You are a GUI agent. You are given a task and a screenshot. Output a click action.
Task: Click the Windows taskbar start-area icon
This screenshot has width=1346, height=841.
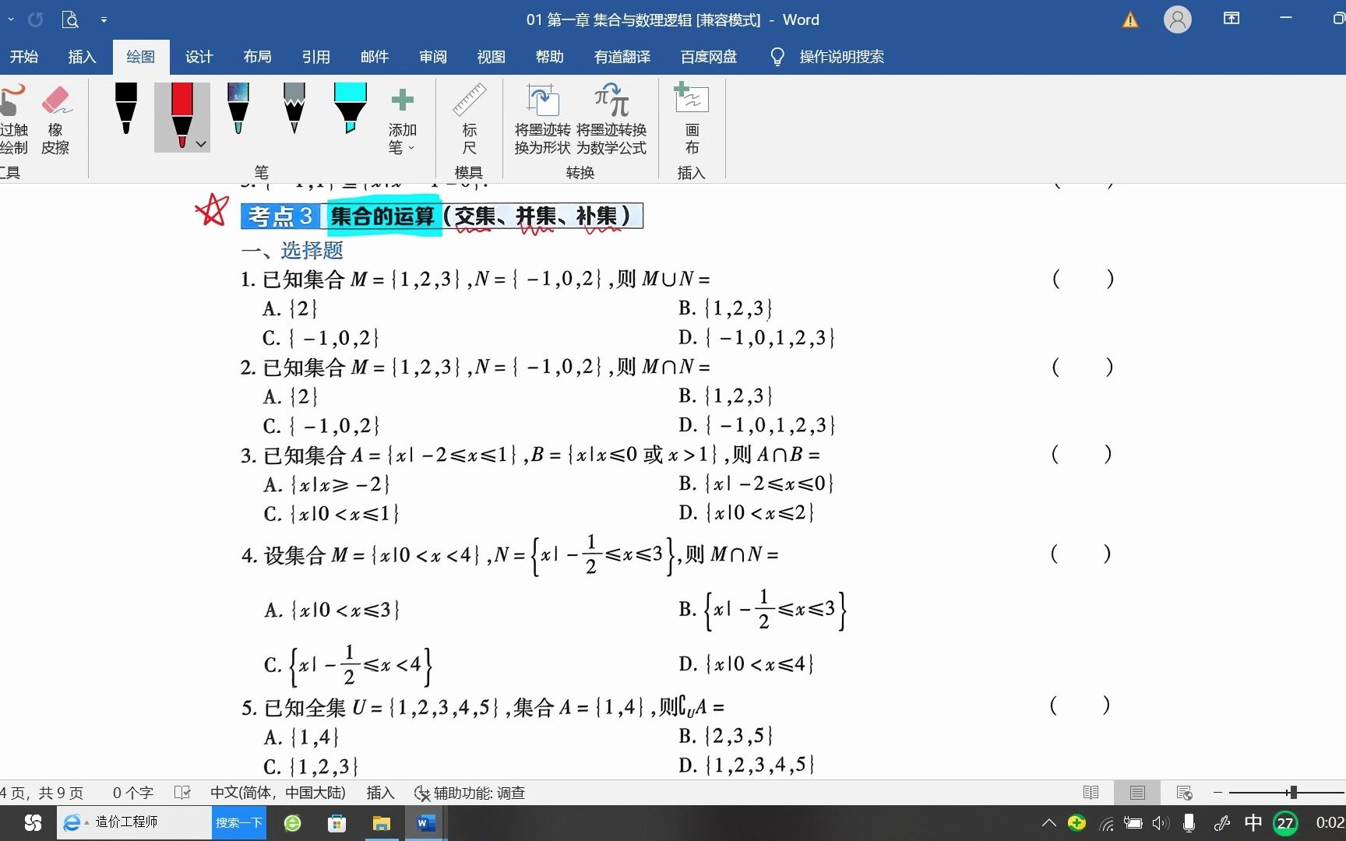click(33, 823)
